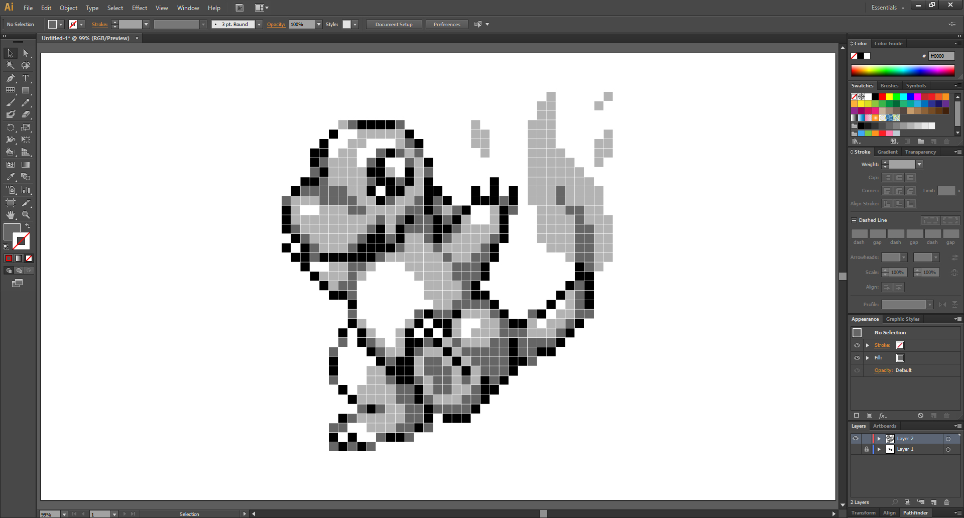The width and height of the screenshot is (964, 518).
Task: Open zoom level dropdown in status bar
Action: point(64,514)
